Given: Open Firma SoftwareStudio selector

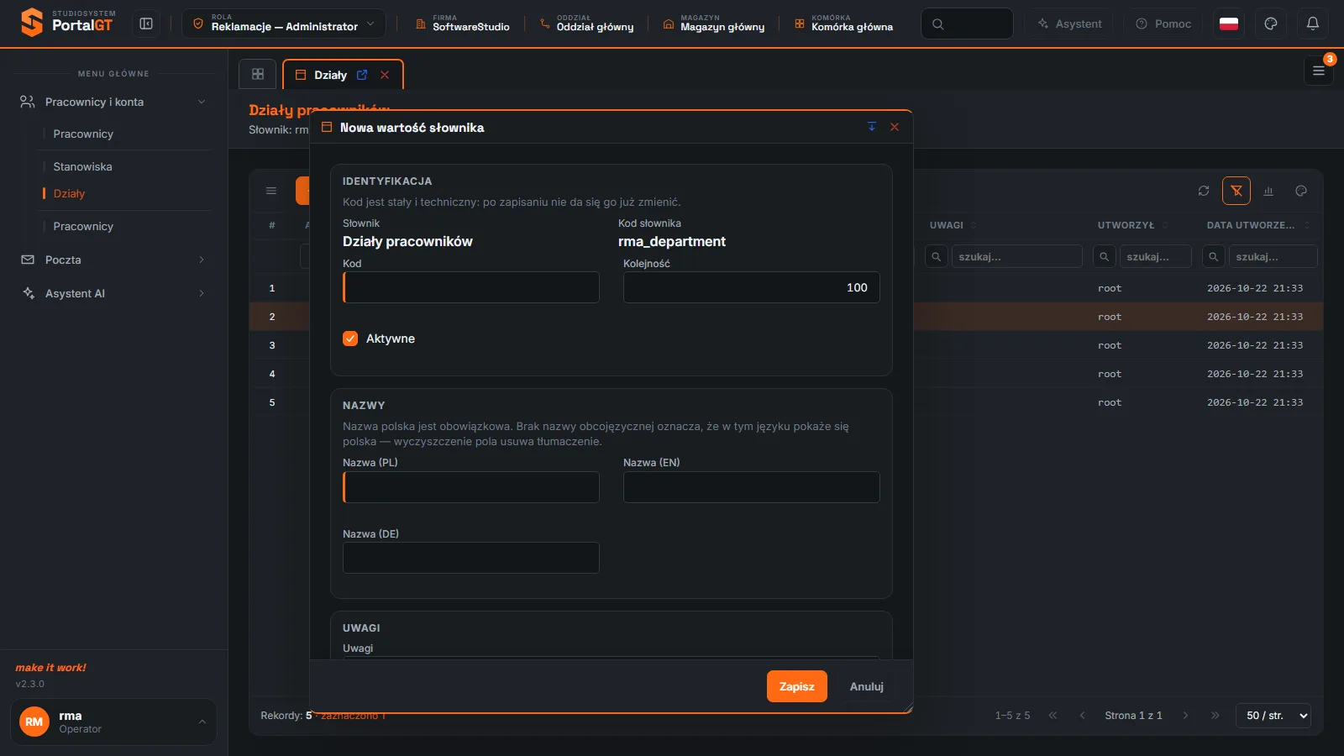Looking at the screenshot, I should tap(463, 24).
